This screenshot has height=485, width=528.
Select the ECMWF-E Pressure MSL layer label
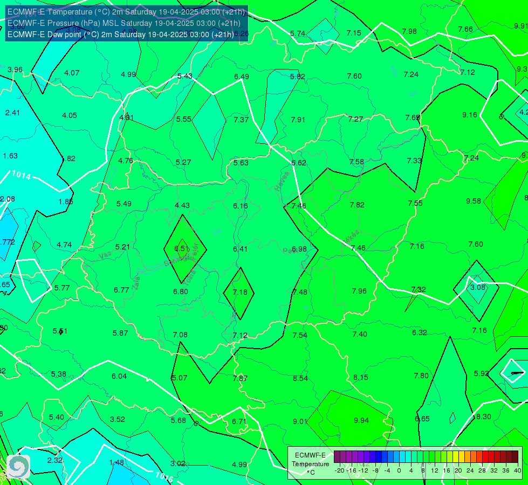[124, 23]
